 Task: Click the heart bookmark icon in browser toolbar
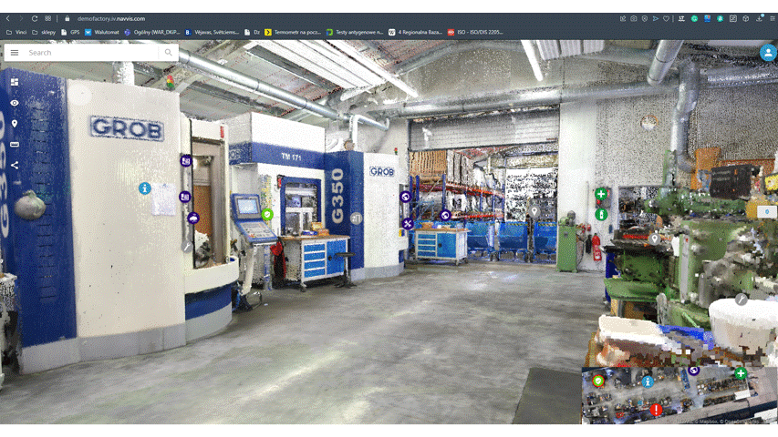click(667, 18)
